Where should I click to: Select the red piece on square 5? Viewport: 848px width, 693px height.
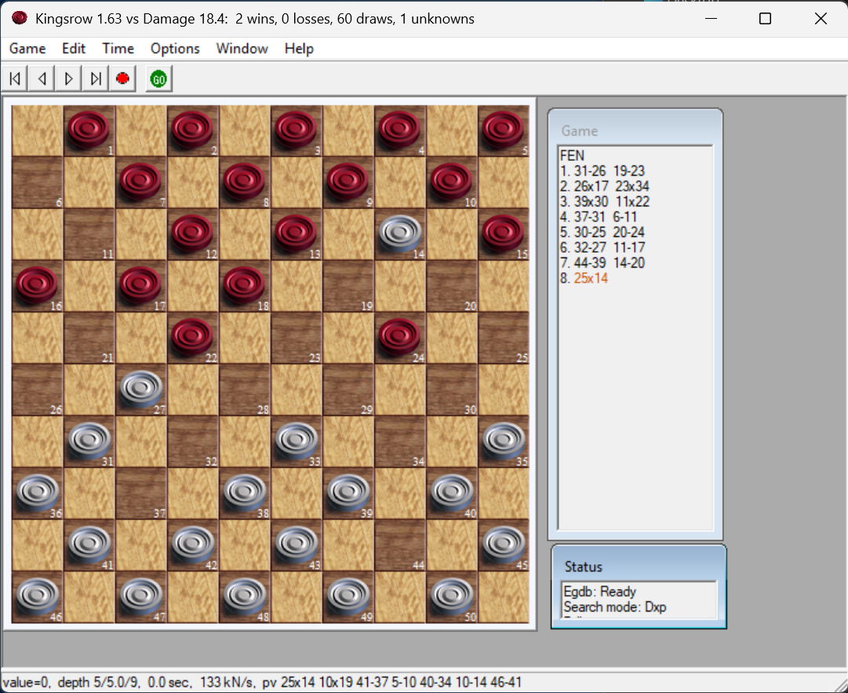pos(504,129)
